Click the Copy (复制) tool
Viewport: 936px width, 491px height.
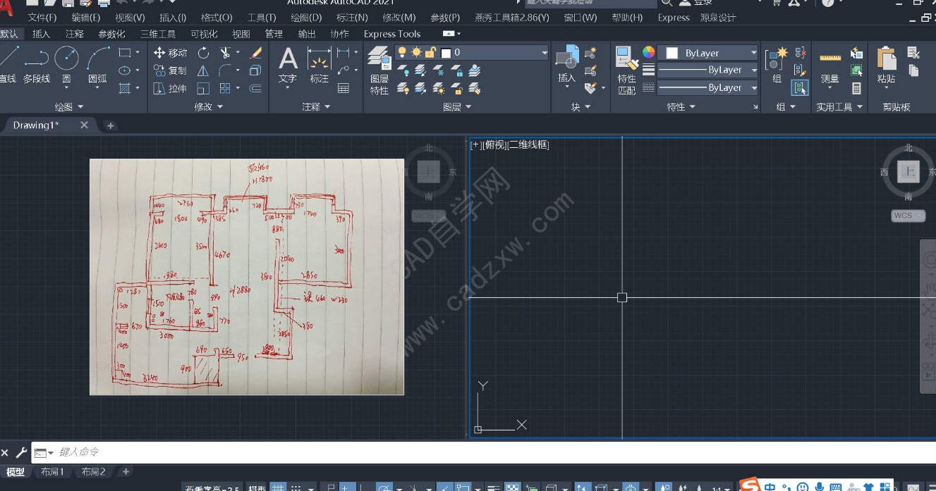point(170,70)
